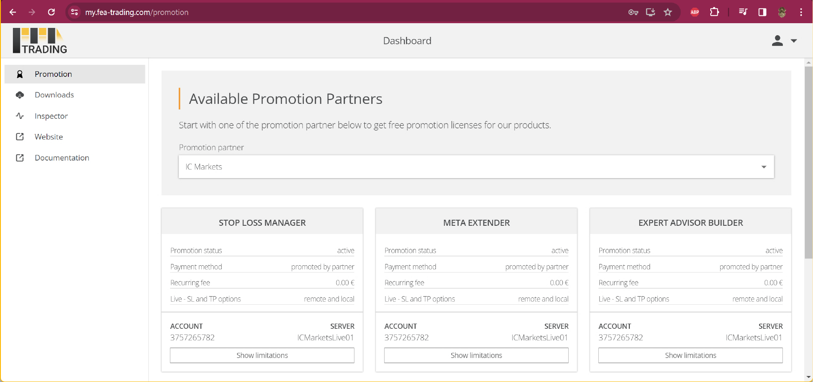Image resolution: width=813 pixels, height=382 pixels.
Task: Click the Inspector pulse icon in sidebar
Action: point(20,116)
